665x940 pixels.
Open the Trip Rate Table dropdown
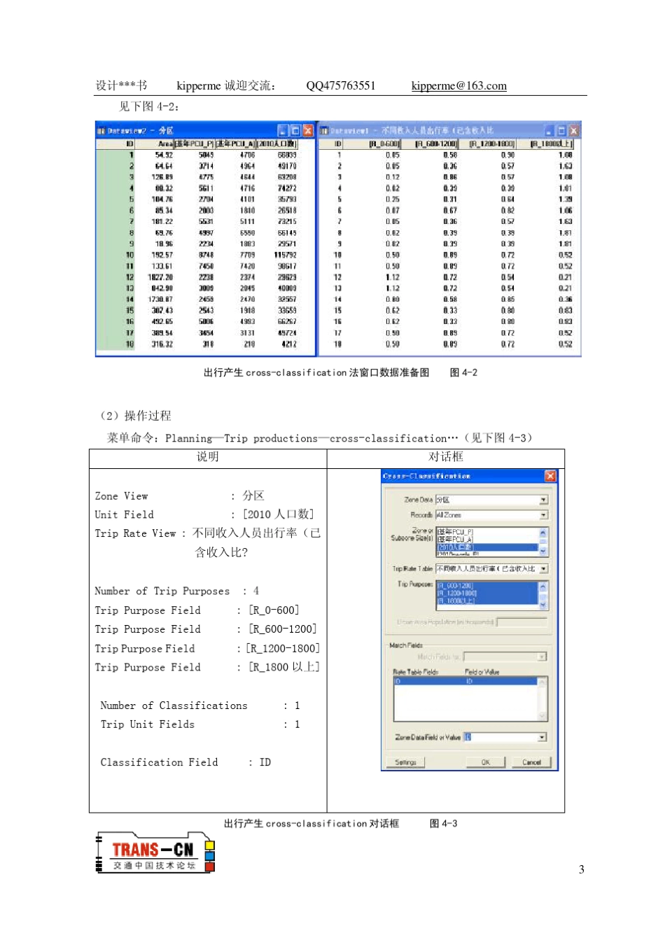pyautogui.click(x=543, y=569)
